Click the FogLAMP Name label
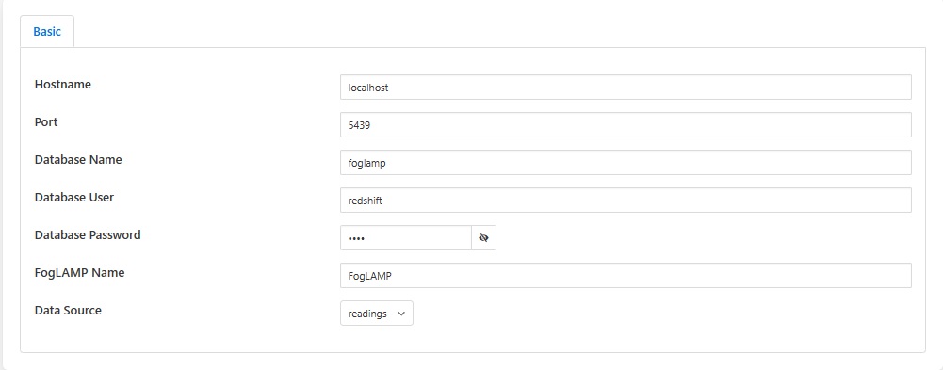The height and width of the screenshot is (370, 943). click(x=80, y=273)
